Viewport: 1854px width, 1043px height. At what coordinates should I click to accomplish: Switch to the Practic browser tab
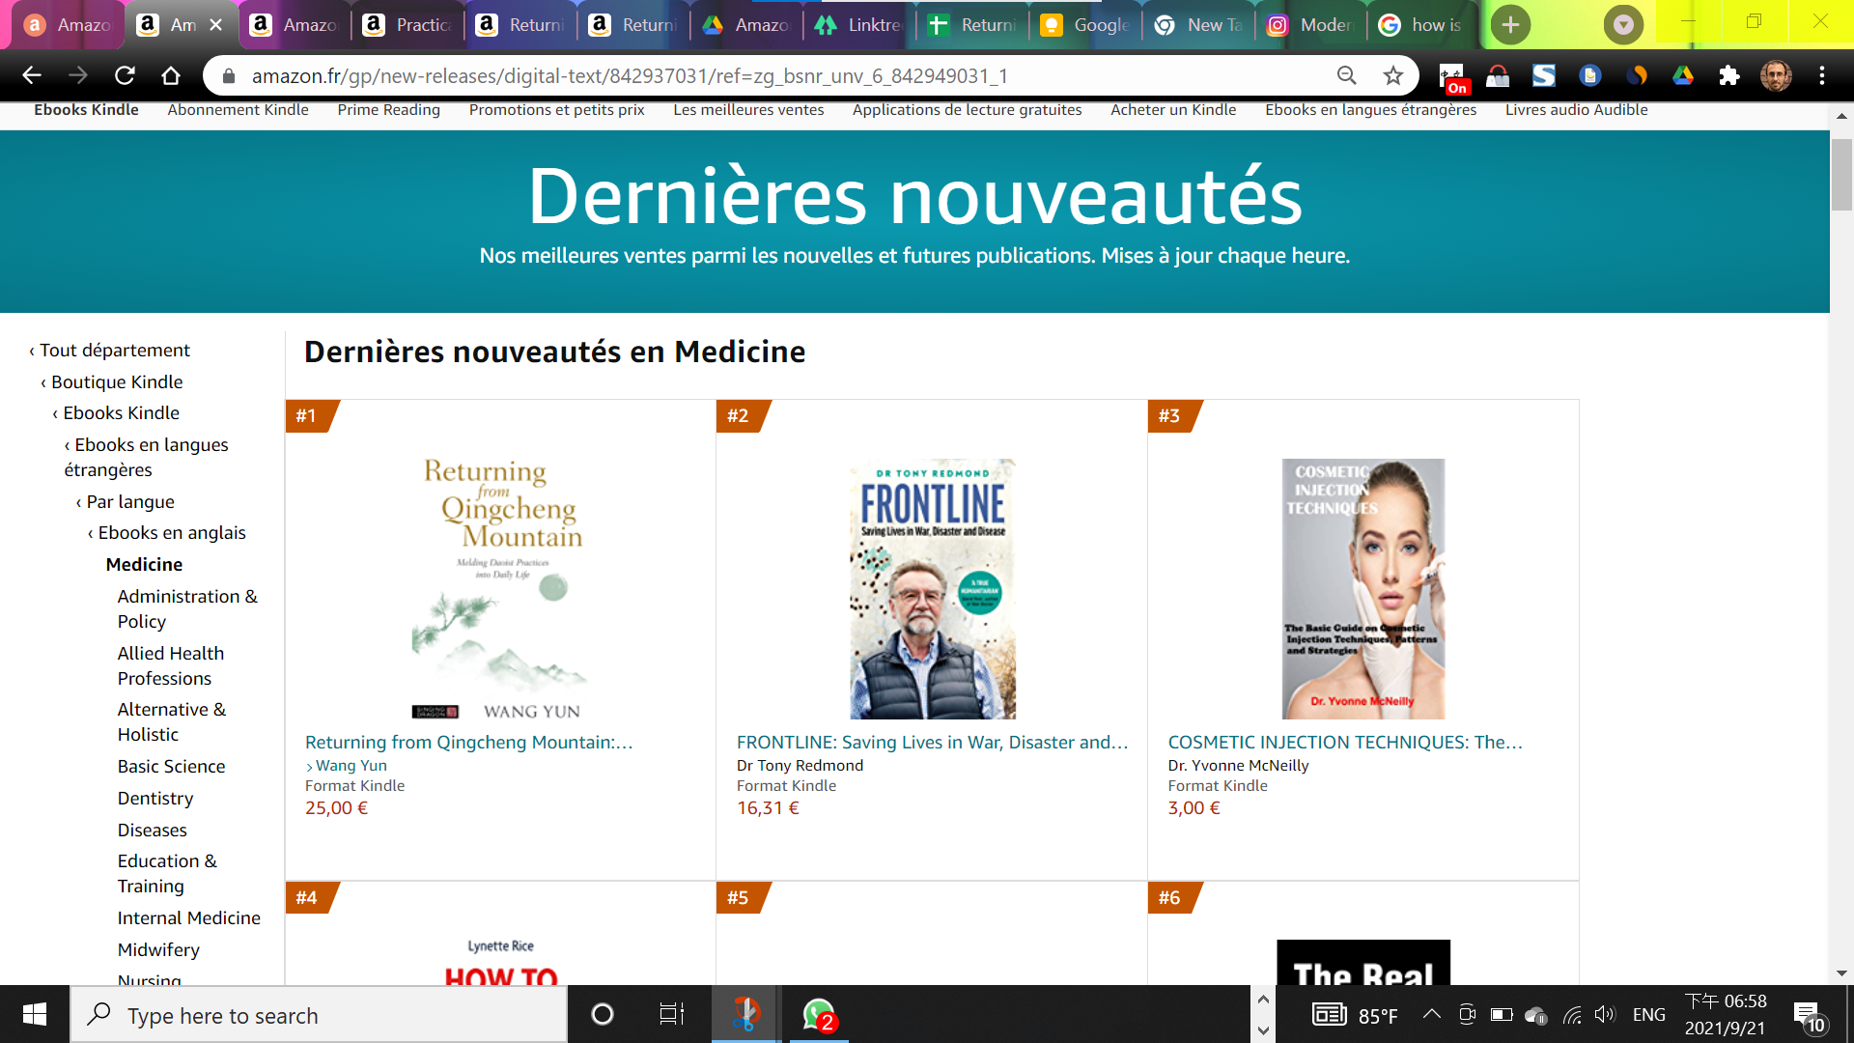pos(408,25)
